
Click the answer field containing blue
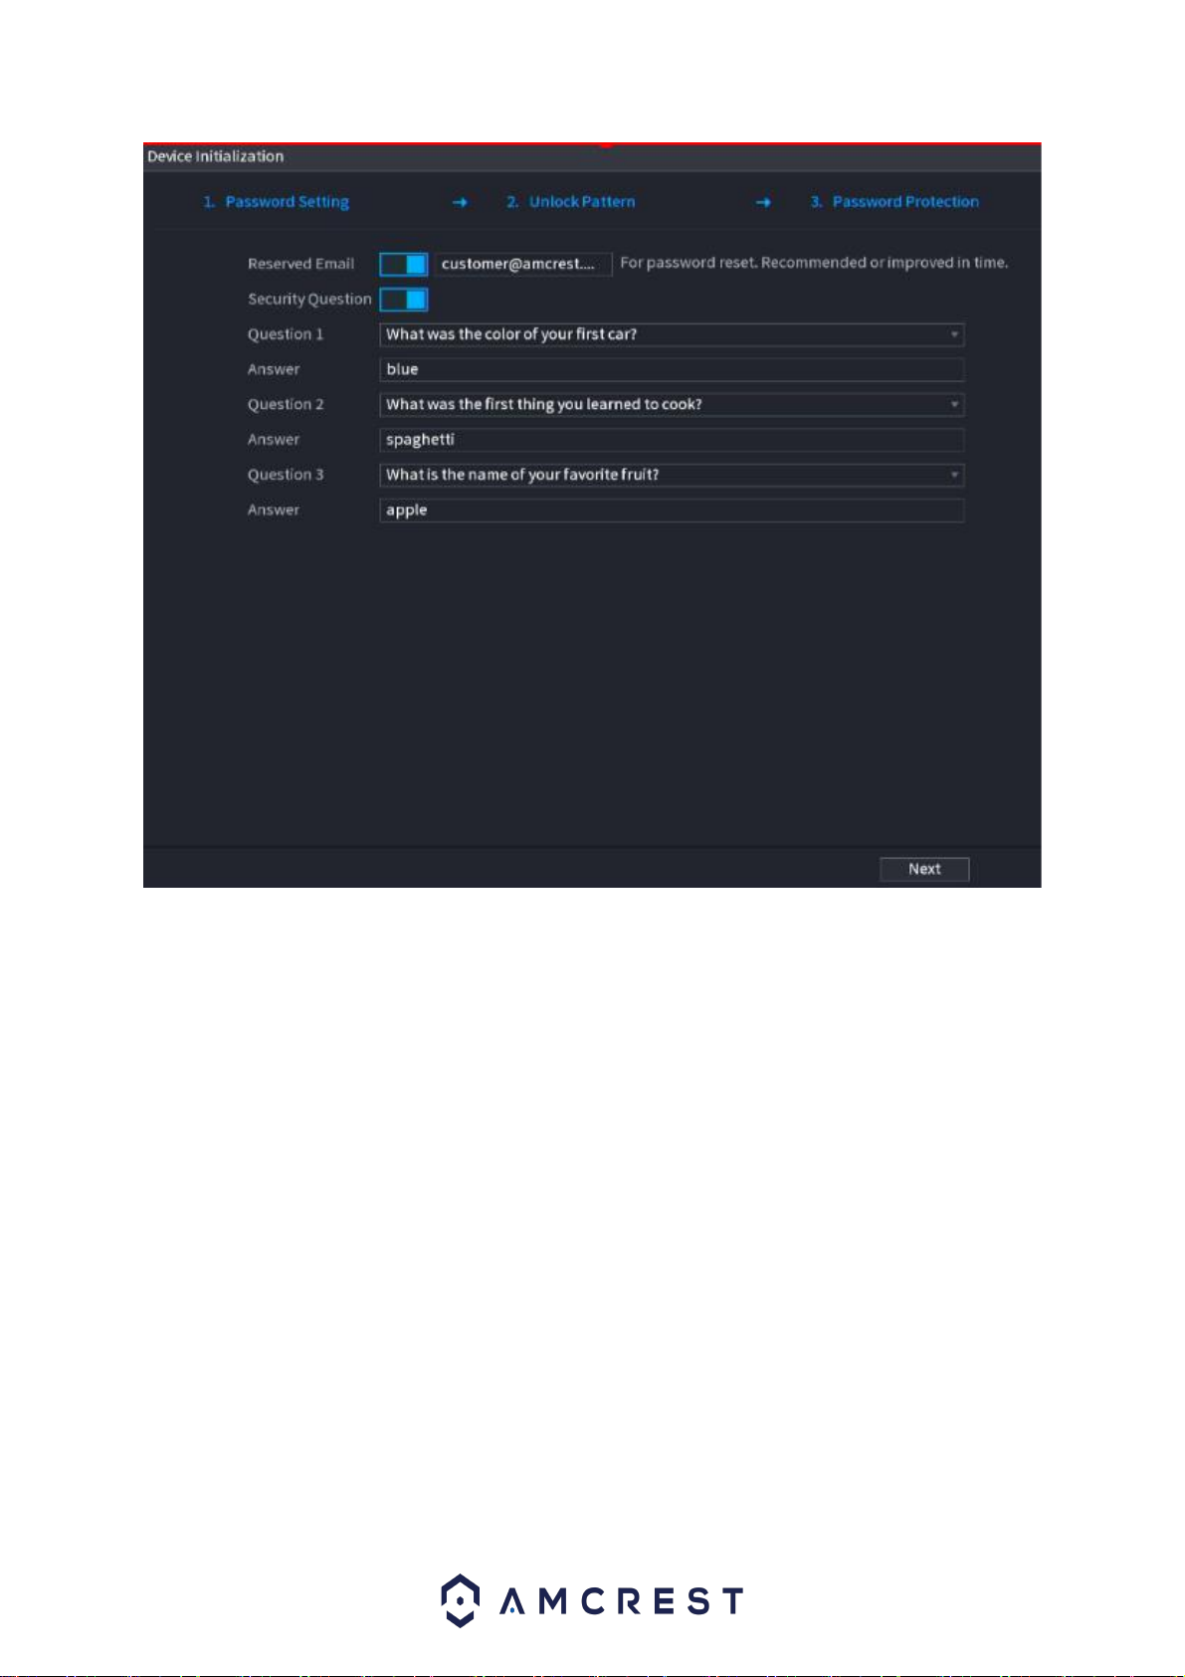coord(672,369)
